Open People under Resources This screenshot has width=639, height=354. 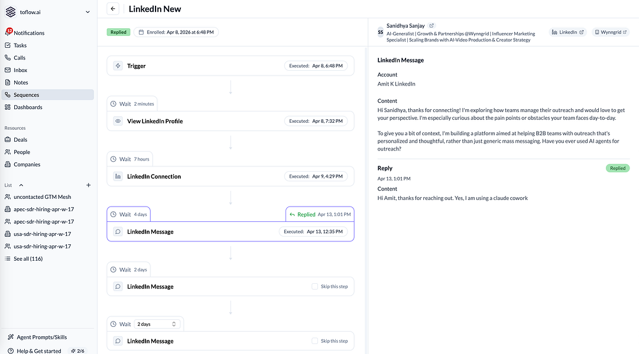[x=48, y=152]
